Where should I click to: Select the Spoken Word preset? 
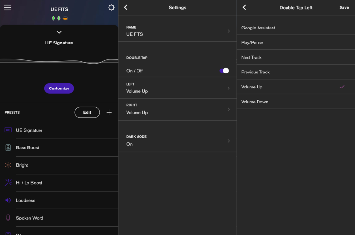pyautogui.click(x=59, y=218)
